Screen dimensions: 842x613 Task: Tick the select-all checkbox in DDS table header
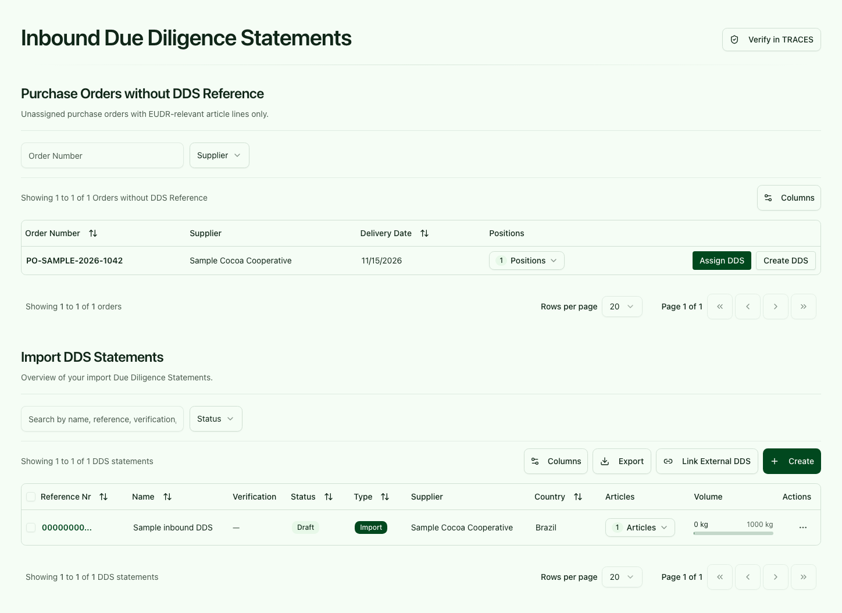(31, 497)
